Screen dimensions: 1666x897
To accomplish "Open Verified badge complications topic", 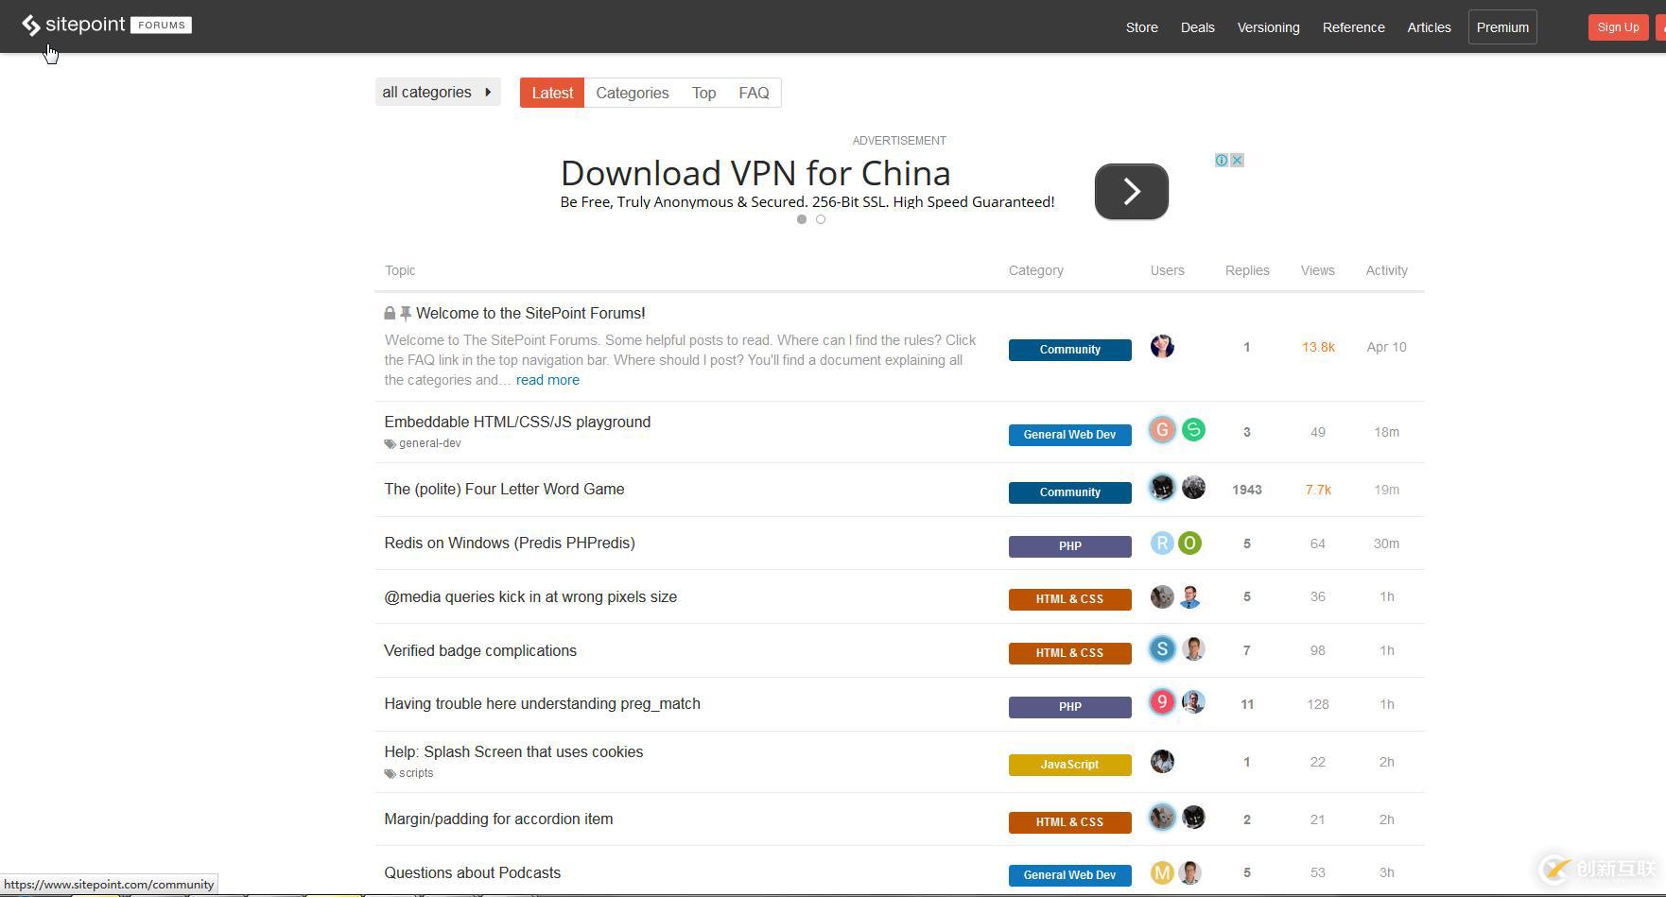I will click(480, 650).
